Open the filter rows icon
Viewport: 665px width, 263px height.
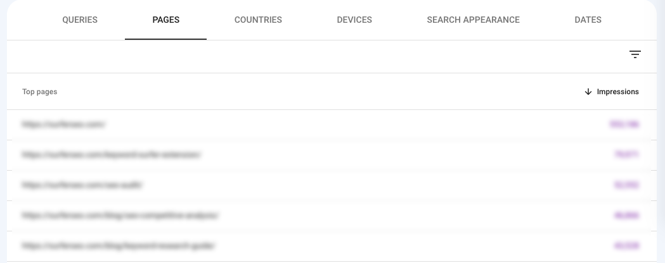pyautogui.click(x=635, y=54)
